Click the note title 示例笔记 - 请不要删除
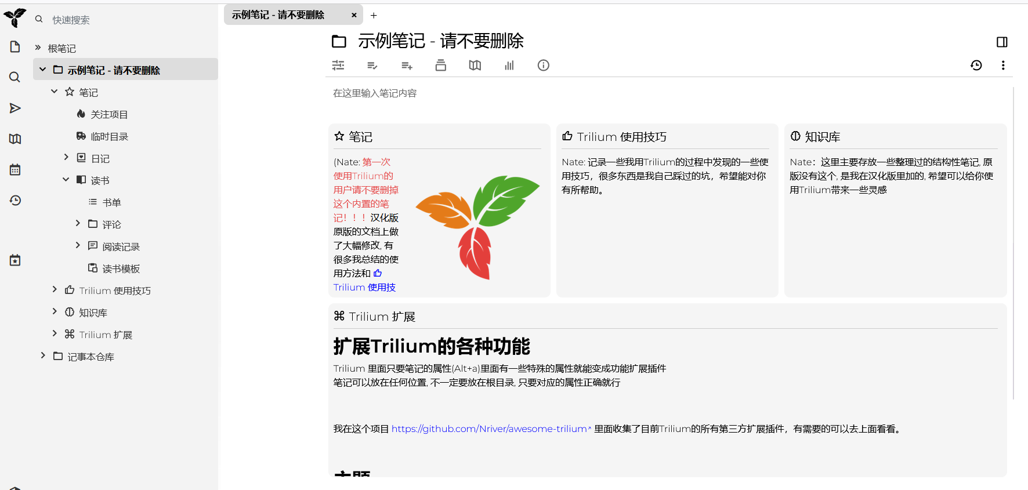This screenshot has width=1028, height=490. point(440,41)
